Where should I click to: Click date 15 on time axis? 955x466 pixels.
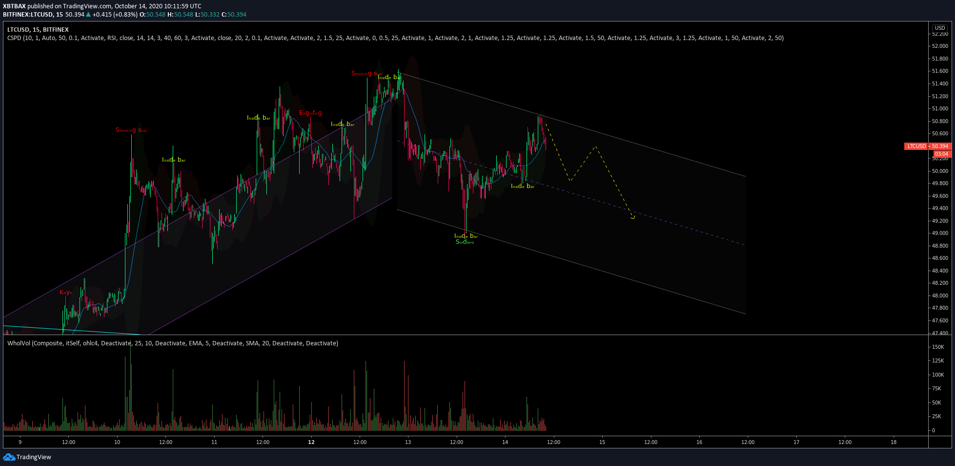tap(602, 442)
